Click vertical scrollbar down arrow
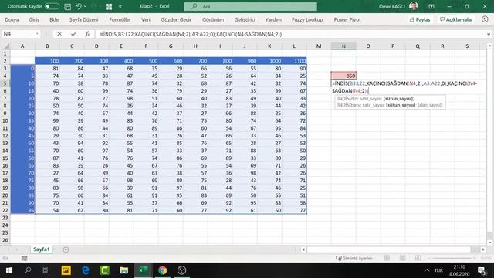This screenshot has height=278, width=494. tap(489, 242)
